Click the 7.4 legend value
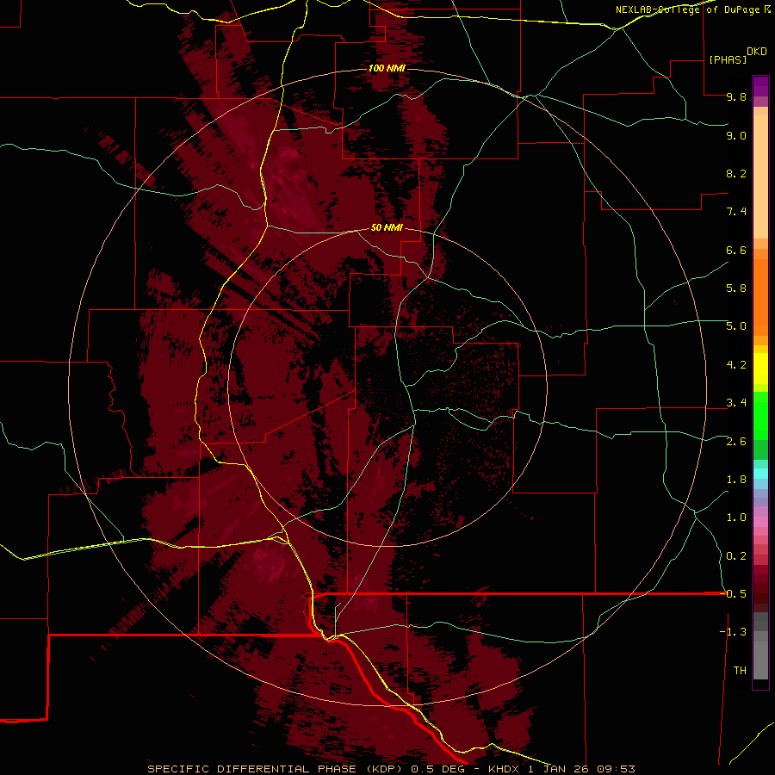Viewport: 775px width, 775px height. pos(736,212)
